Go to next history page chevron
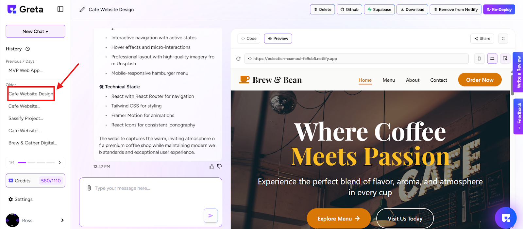The width and height of the screenshot is (523, 229). (x=59, y=162)
